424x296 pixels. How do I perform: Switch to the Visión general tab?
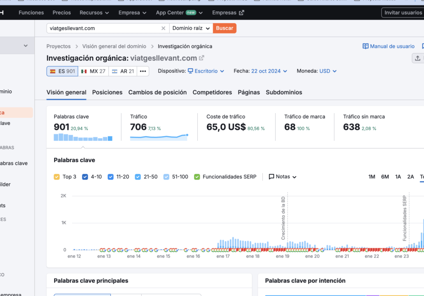coord(66,92)
